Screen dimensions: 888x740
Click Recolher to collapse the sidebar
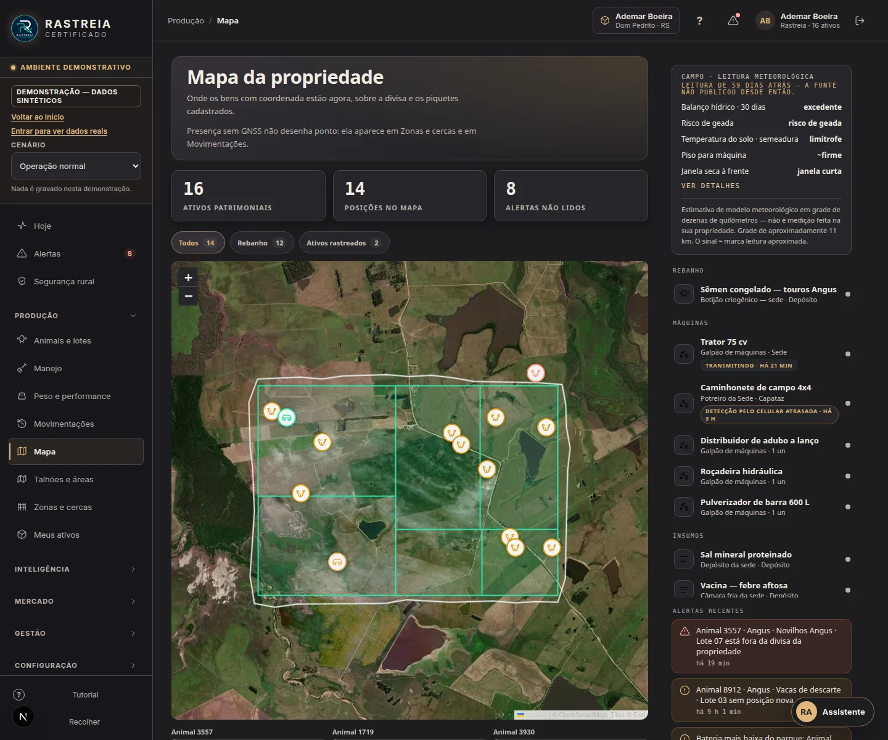pos(84,721)
